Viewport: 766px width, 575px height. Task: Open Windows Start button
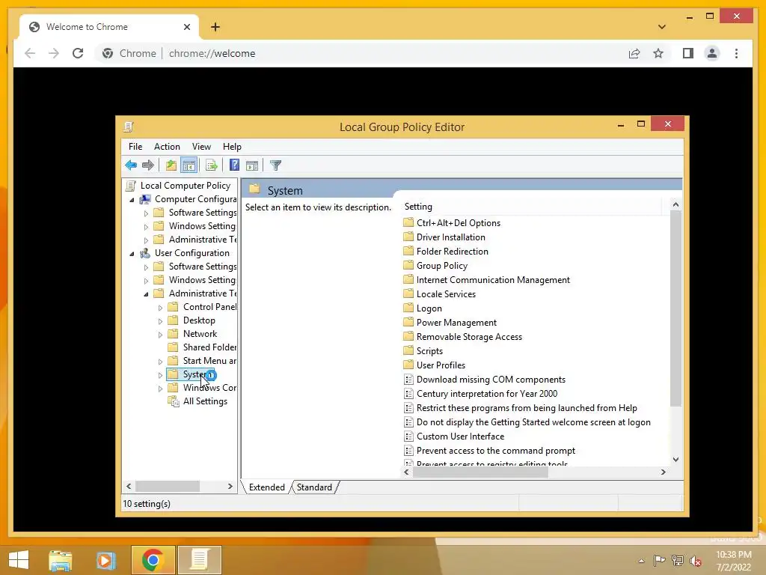[19, 560]
